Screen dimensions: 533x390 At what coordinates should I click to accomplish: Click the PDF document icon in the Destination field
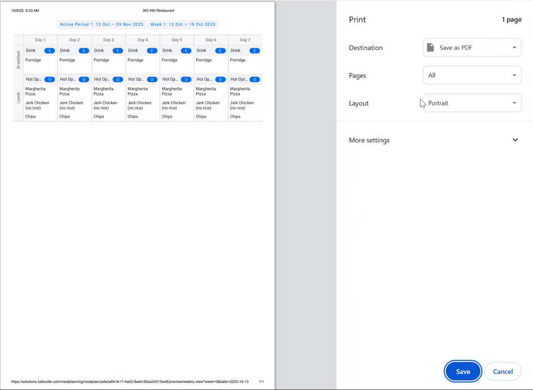click(431, 47)
